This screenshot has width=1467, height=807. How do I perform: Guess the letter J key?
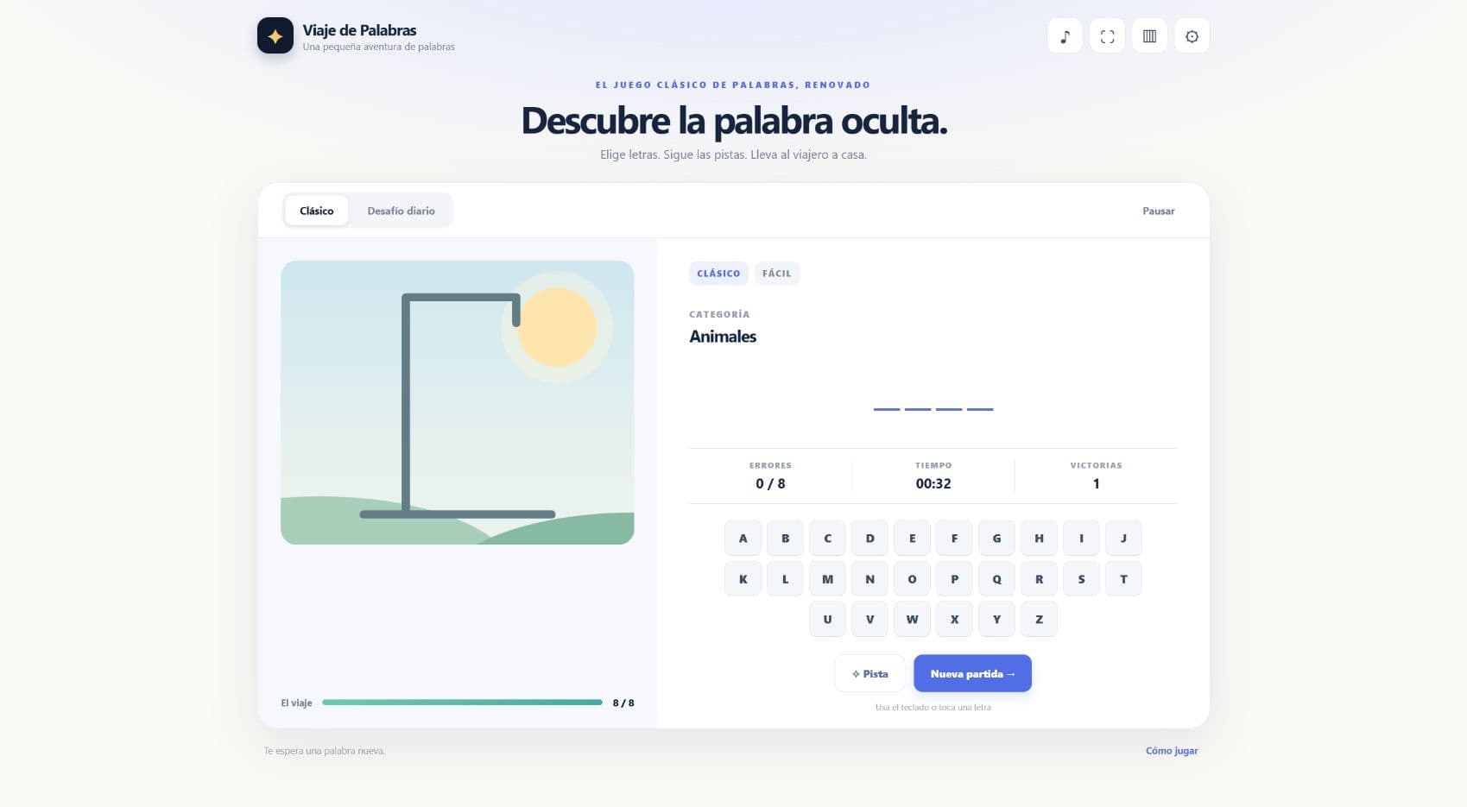click(x=1123, y=538)
